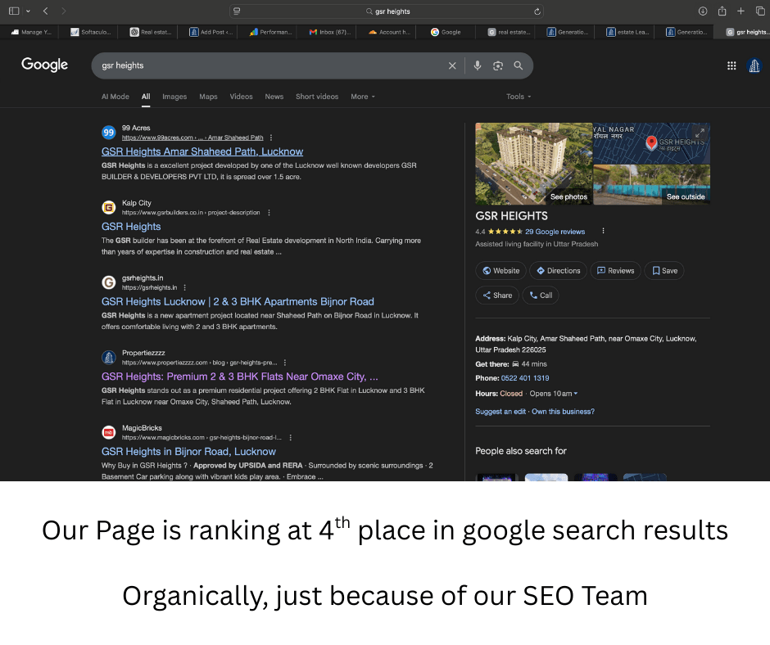770x645 pixels.
Task: Click the Website button
Action: (x=500, y=271)
